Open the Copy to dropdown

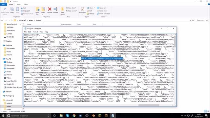(43, 11)
